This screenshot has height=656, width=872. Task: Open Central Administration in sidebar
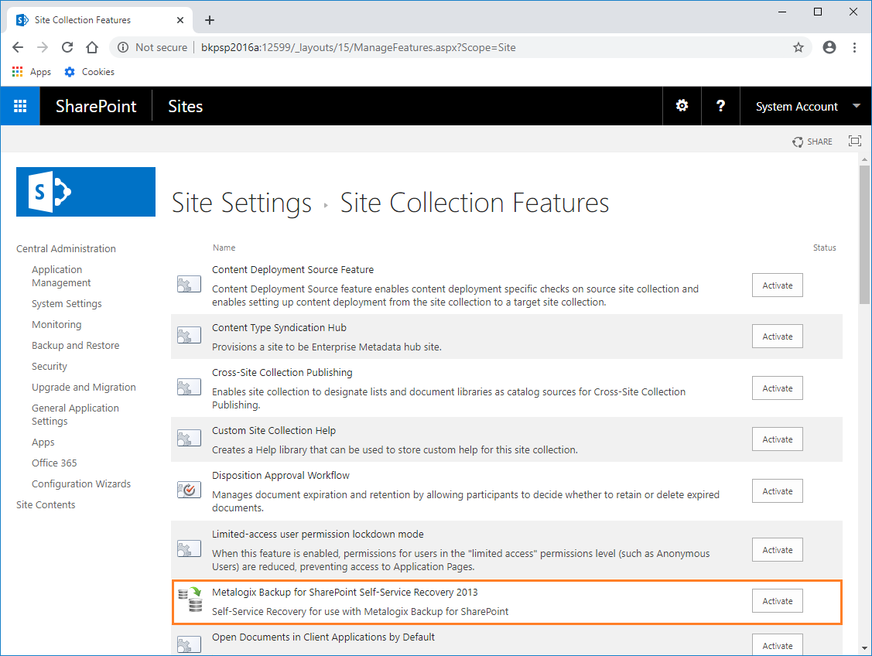(67, 248)
